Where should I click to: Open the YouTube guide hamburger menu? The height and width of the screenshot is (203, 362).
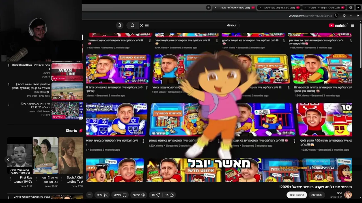click(352, 25)
